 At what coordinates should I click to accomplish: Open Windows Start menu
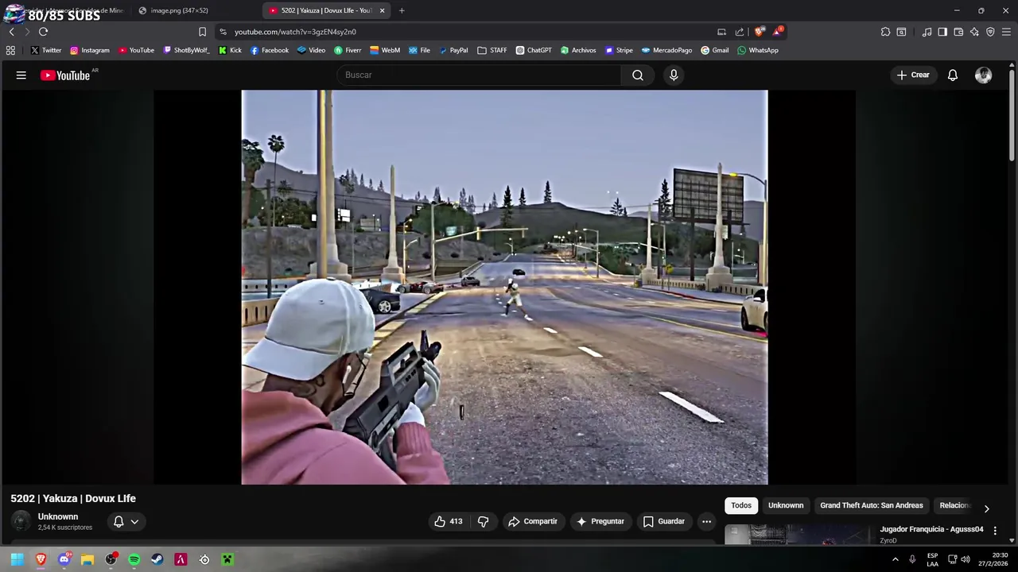click(17, 559)
